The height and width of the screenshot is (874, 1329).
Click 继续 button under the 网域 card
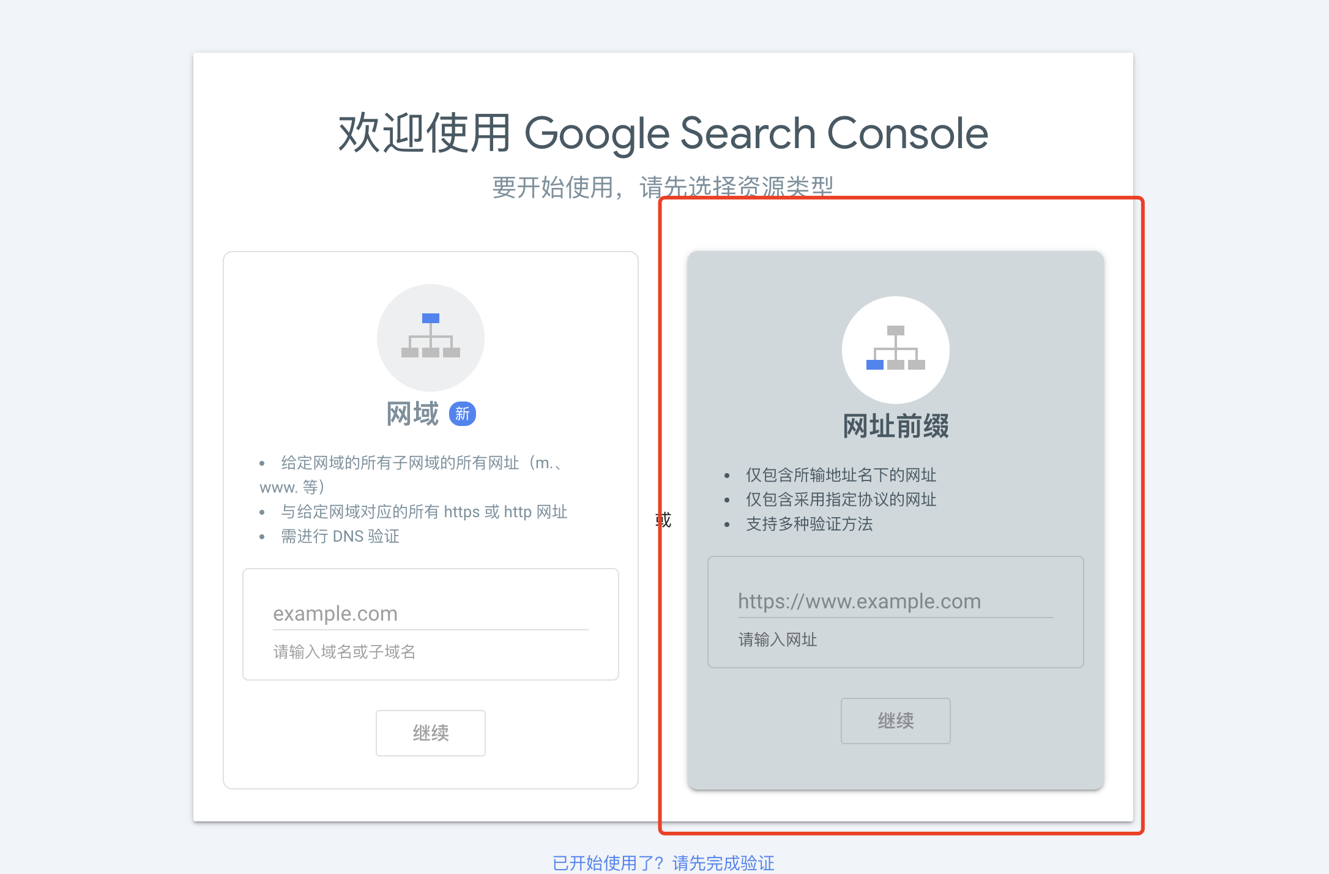click(431, 733)
